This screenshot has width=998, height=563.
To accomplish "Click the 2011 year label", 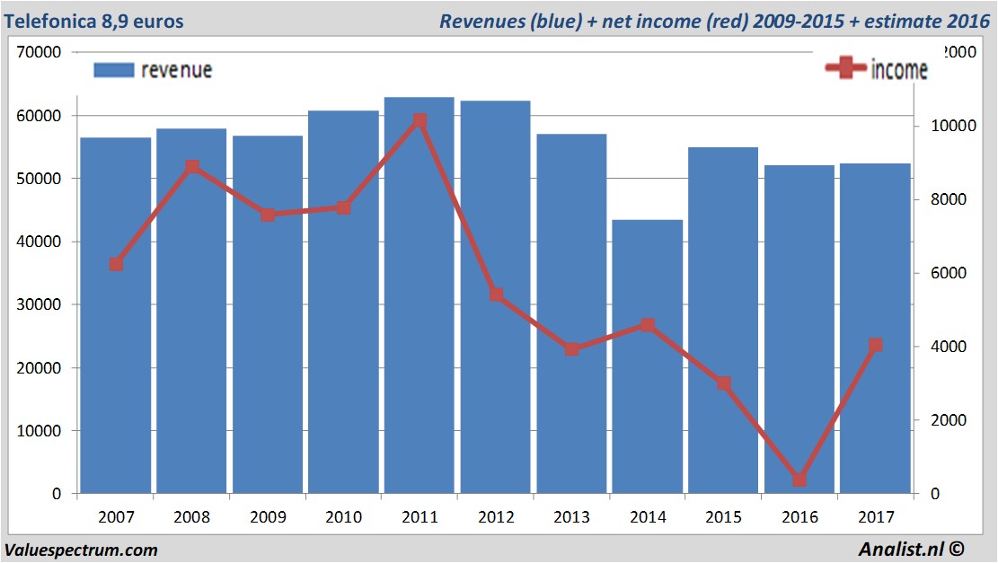I will (x=420, y=517).
